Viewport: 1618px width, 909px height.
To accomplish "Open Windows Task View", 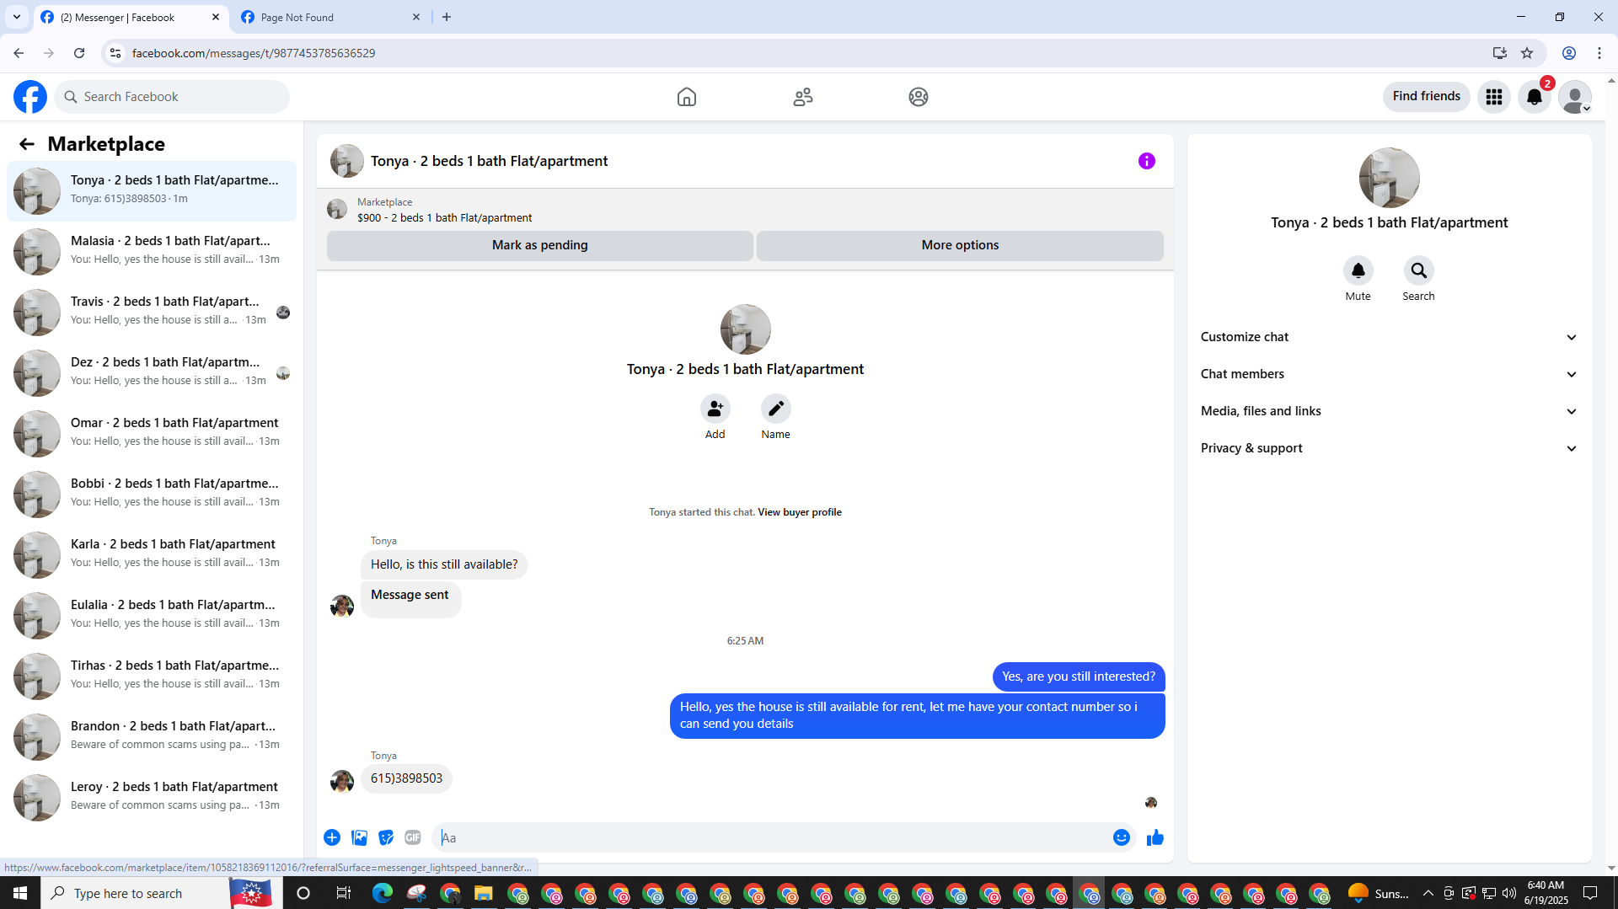I will coord(343,893).
